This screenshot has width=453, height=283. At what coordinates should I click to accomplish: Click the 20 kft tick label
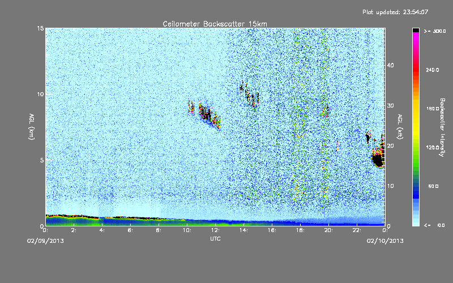(x=390, y=146)
